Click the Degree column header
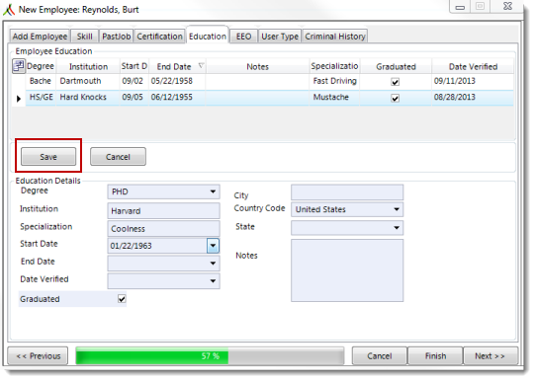Viewport: 535px width, 381px height. tap(41, 66)
